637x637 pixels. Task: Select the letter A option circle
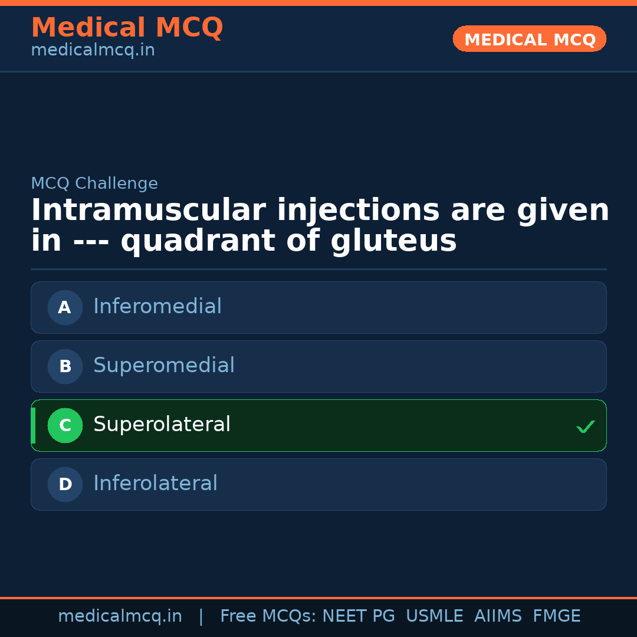coord(65,307)
